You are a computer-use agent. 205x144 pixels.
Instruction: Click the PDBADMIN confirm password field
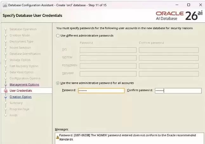pyautogui.click(x=169, y=66)
